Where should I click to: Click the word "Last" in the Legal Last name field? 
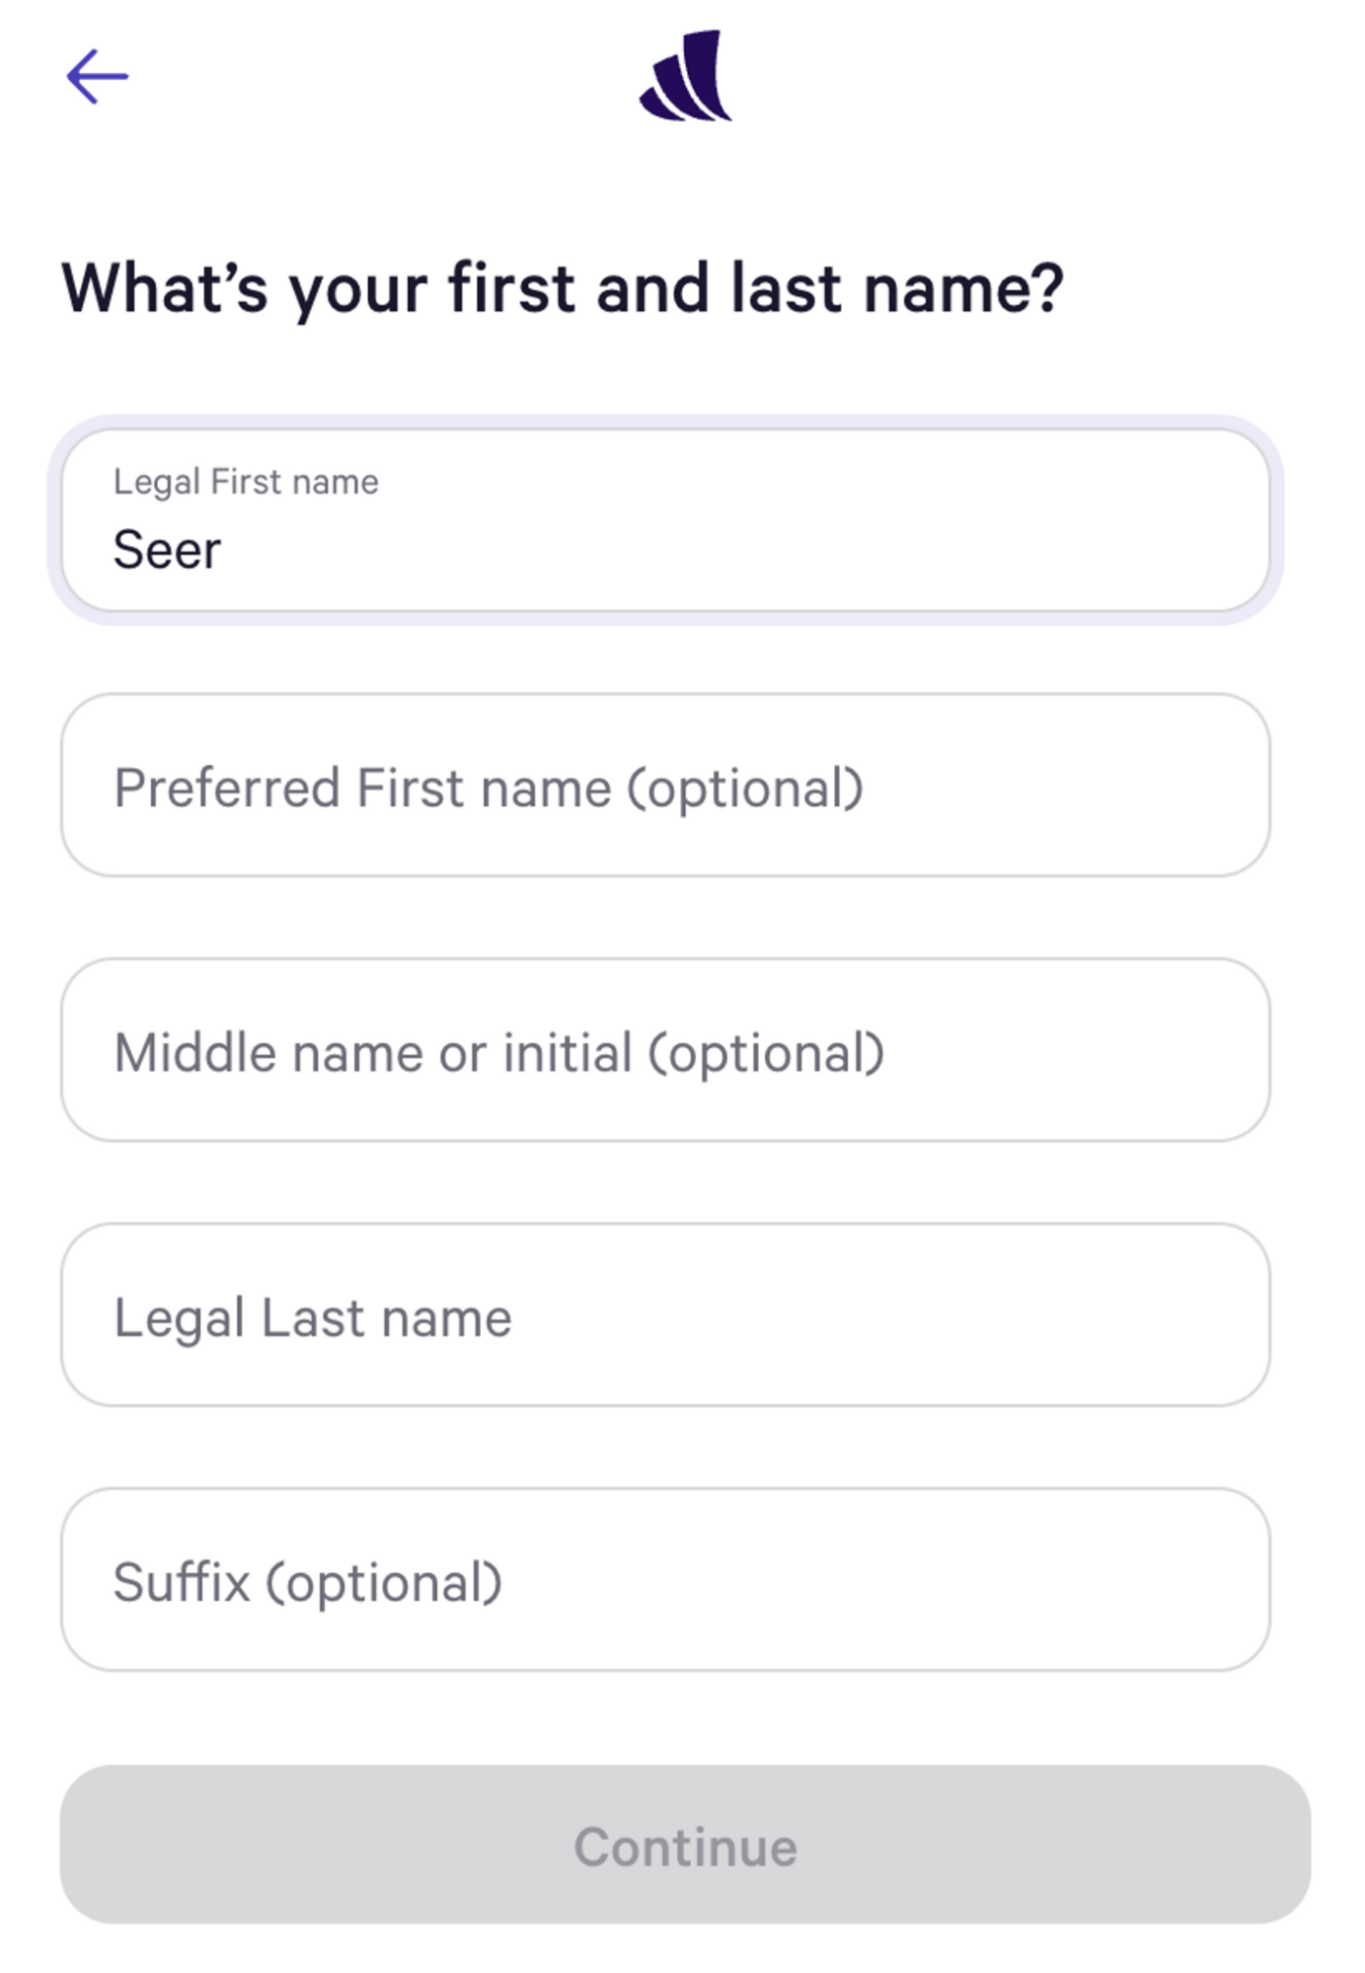(x=313, y=1318)
